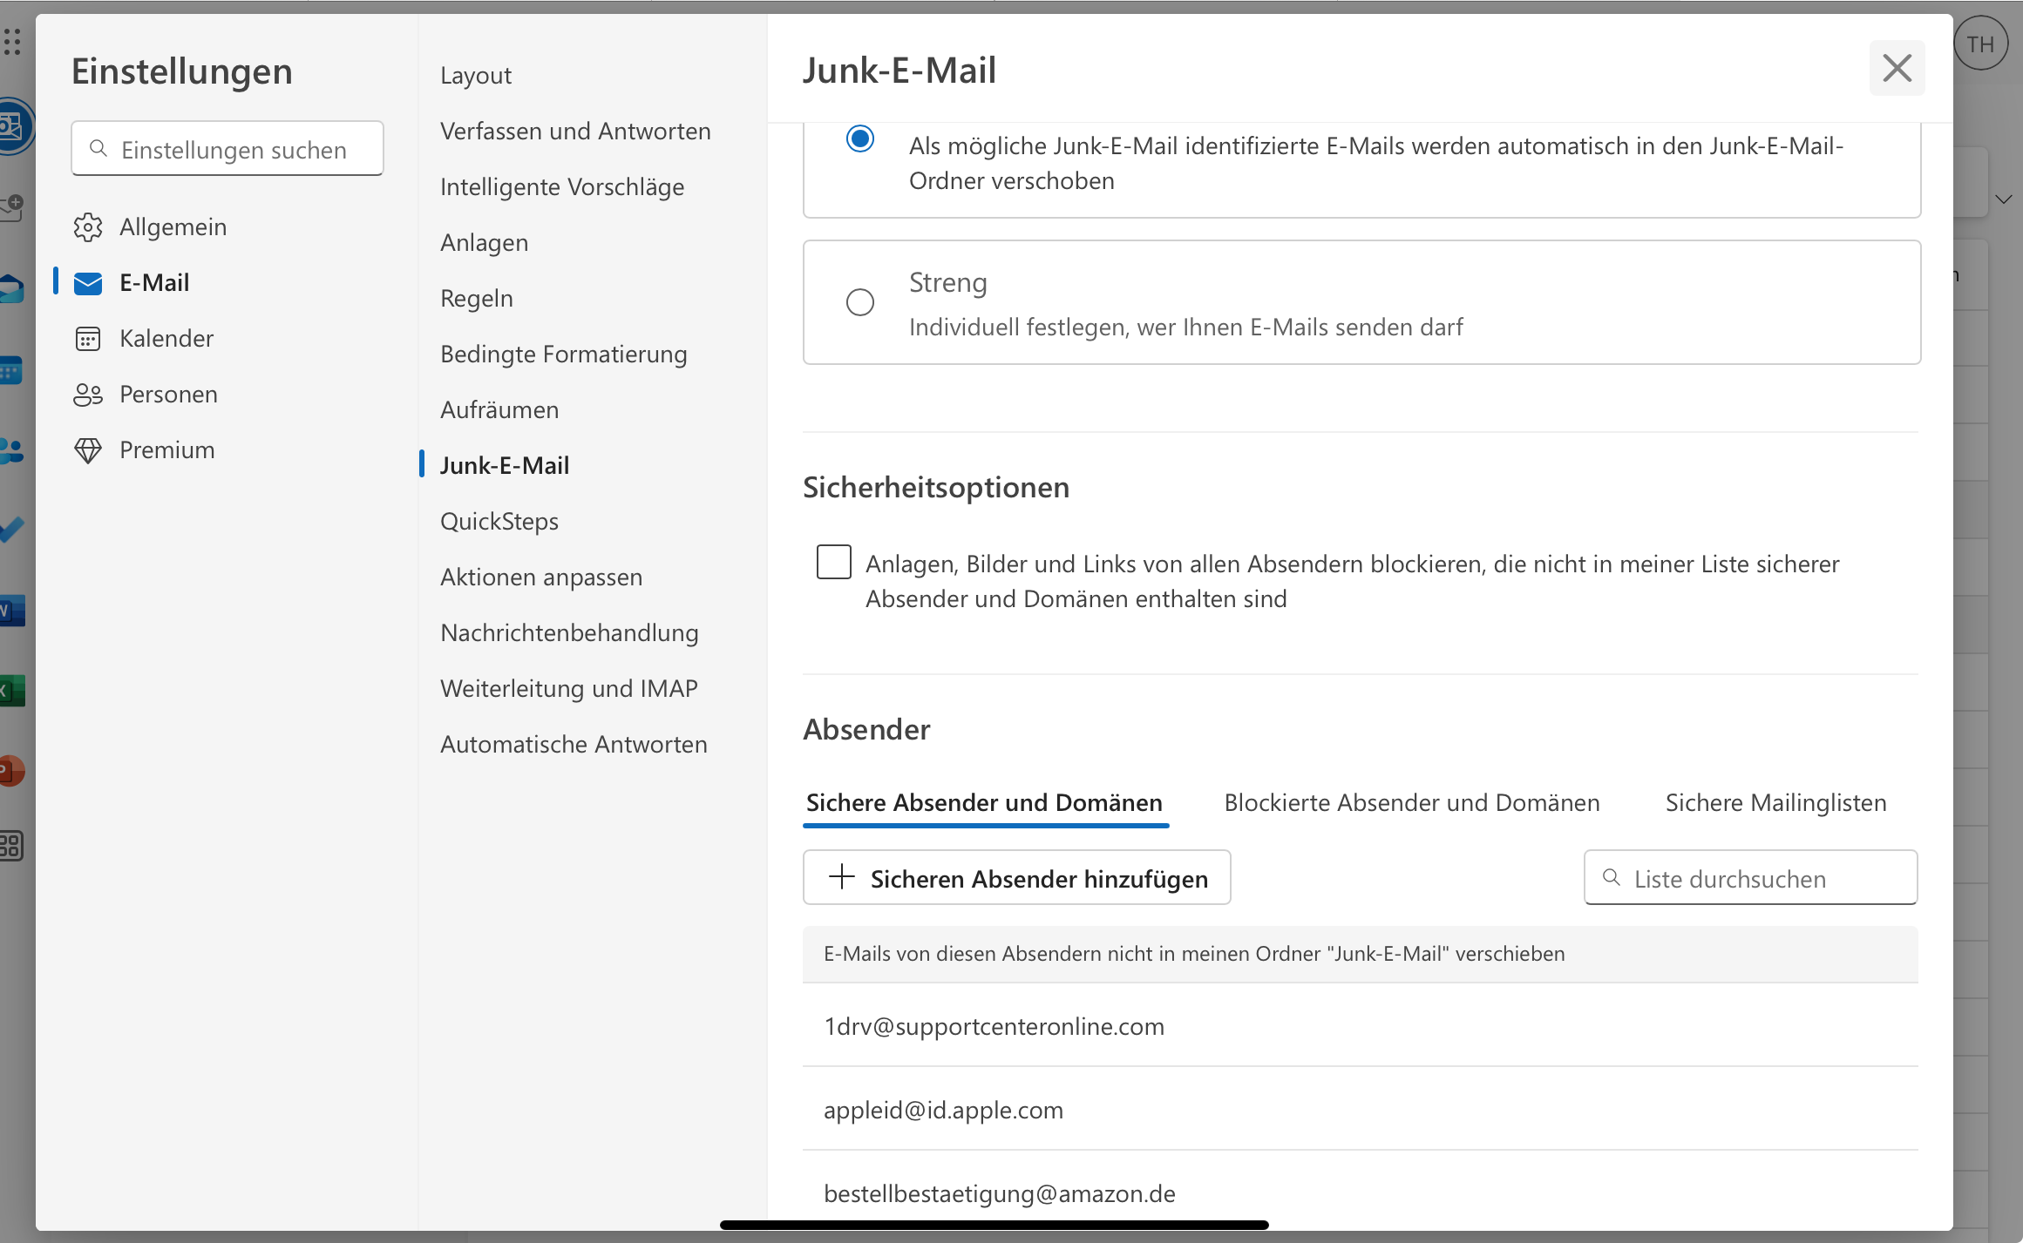Click the Premium diamond icon
Image resolution: width=2023 pixels, height=1243 pixels.
coord(88,450)
